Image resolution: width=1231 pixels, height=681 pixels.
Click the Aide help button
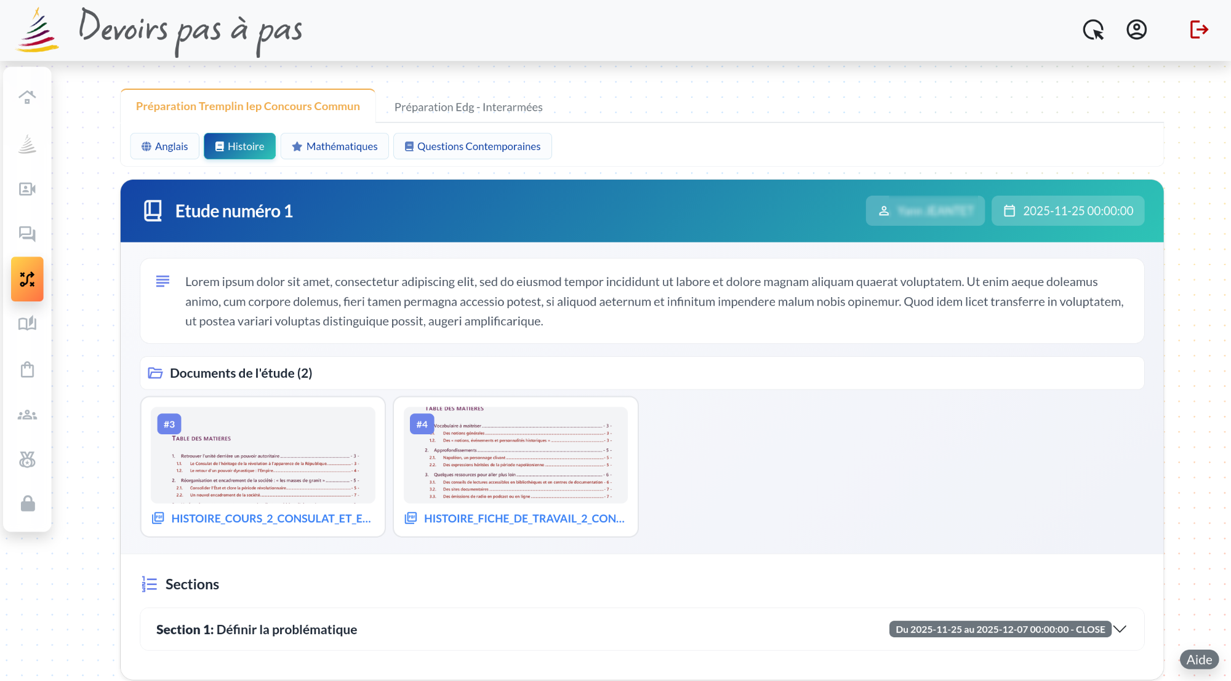1199,659
